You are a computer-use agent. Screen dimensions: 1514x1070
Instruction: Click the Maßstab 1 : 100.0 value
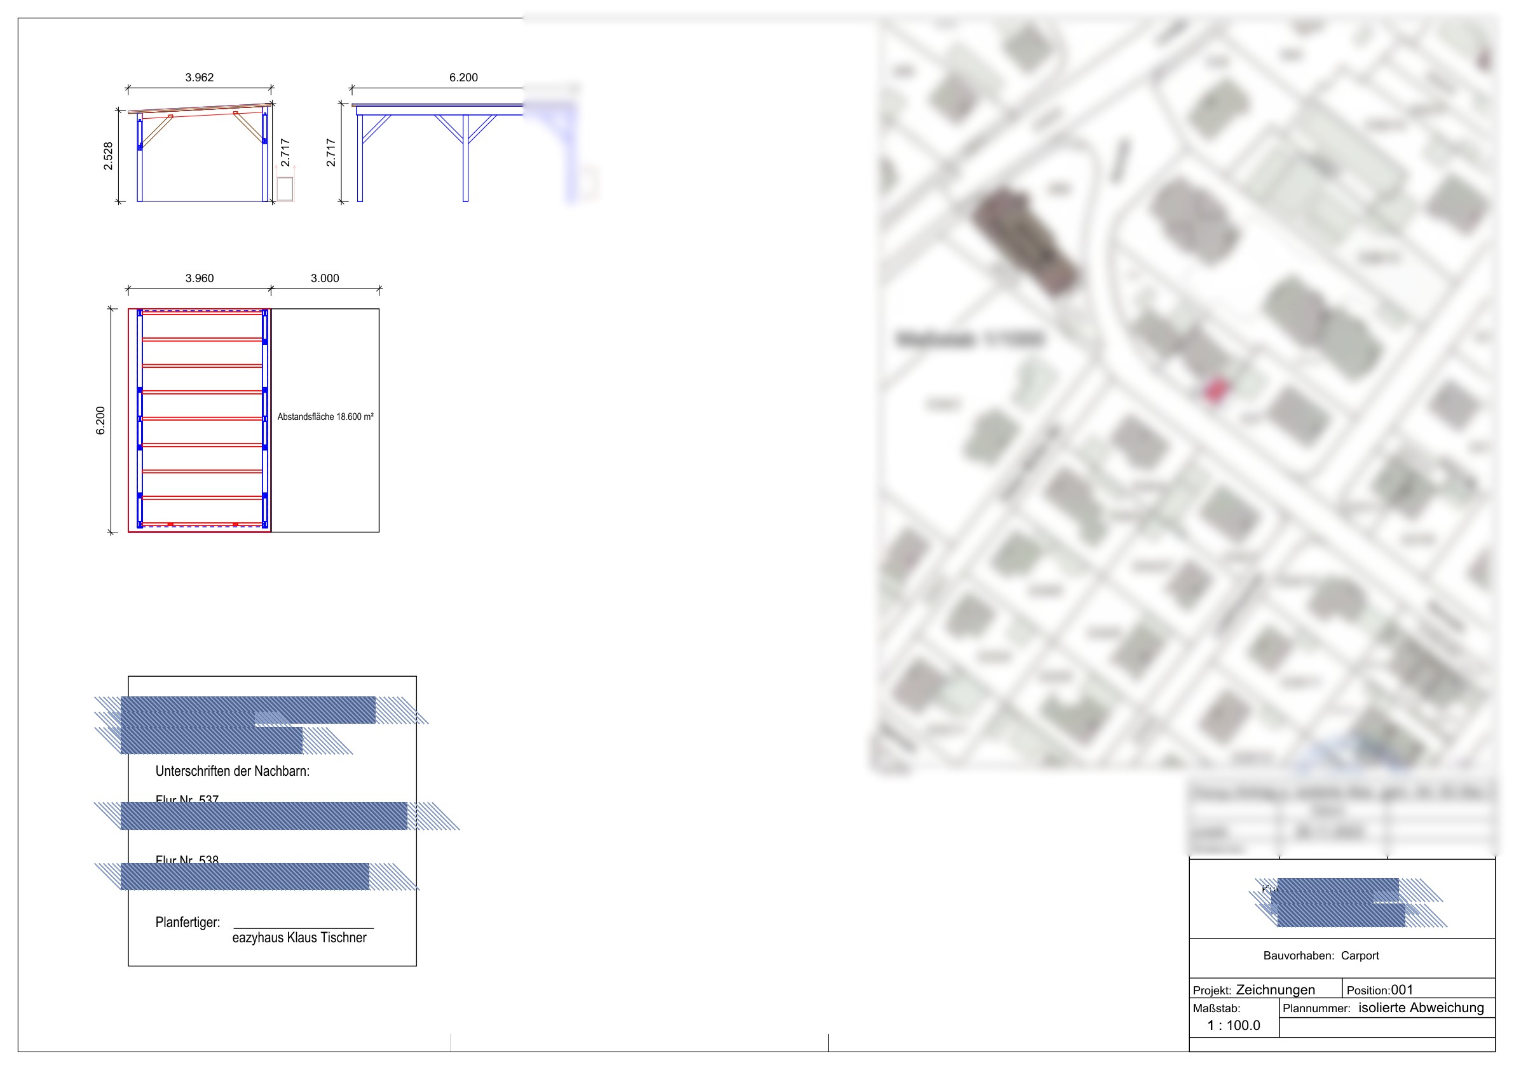point(1233,1025)
